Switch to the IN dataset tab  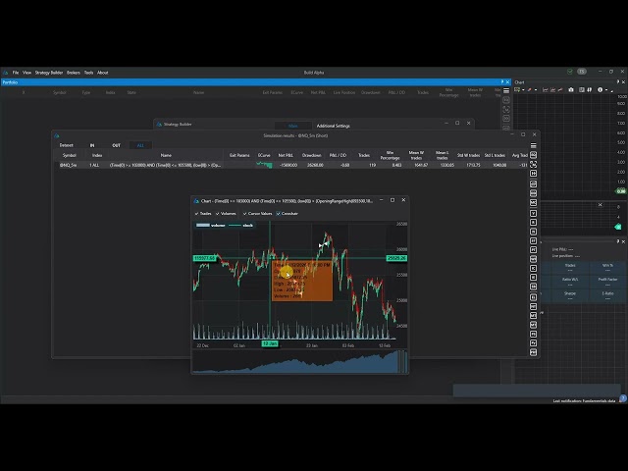click(92, 145)
